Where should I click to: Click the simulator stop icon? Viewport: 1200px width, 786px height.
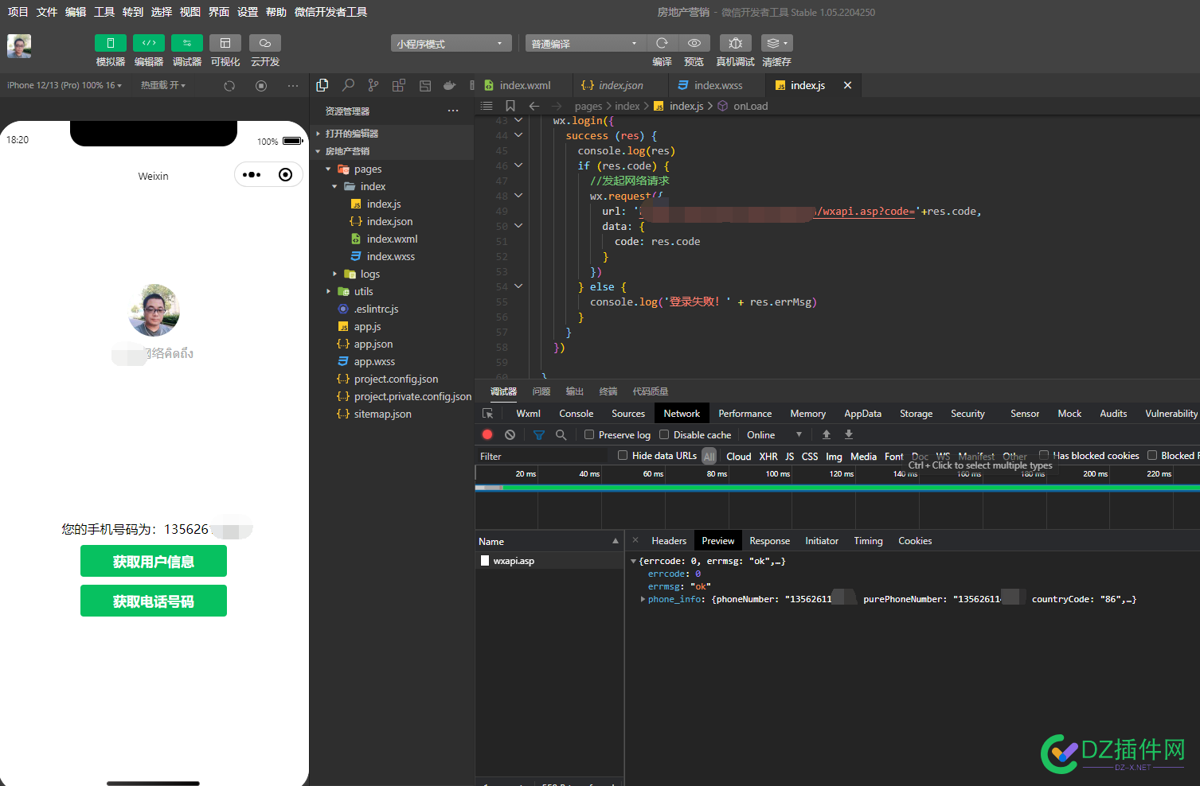(x=261, y=85)
